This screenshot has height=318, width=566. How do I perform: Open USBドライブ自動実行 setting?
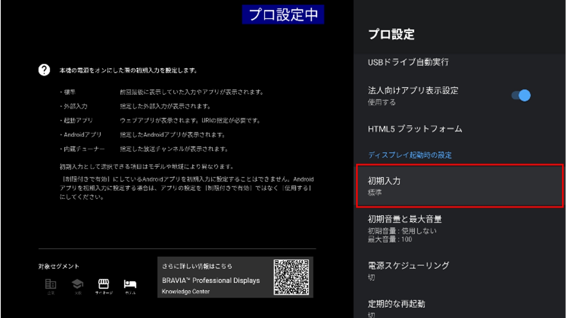pyautogui.click(x=408, y=62)
